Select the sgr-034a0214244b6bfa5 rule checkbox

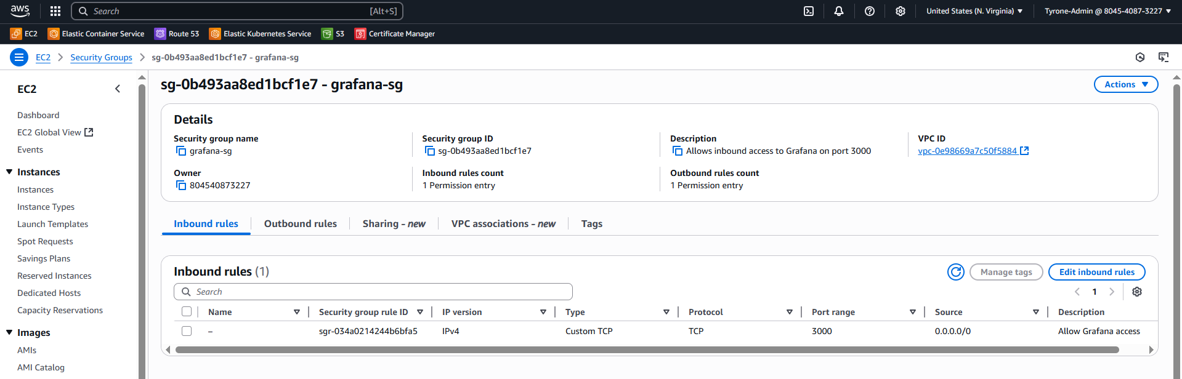[x=187, y=331]
